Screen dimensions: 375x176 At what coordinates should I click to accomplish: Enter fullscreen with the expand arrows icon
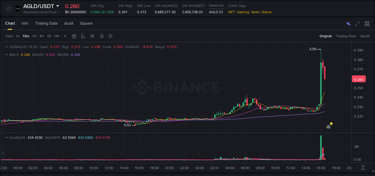357,23
